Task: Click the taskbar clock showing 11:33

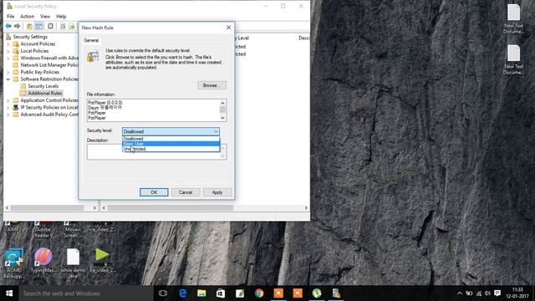Action: pyautogui.click(x=517, y=293)
